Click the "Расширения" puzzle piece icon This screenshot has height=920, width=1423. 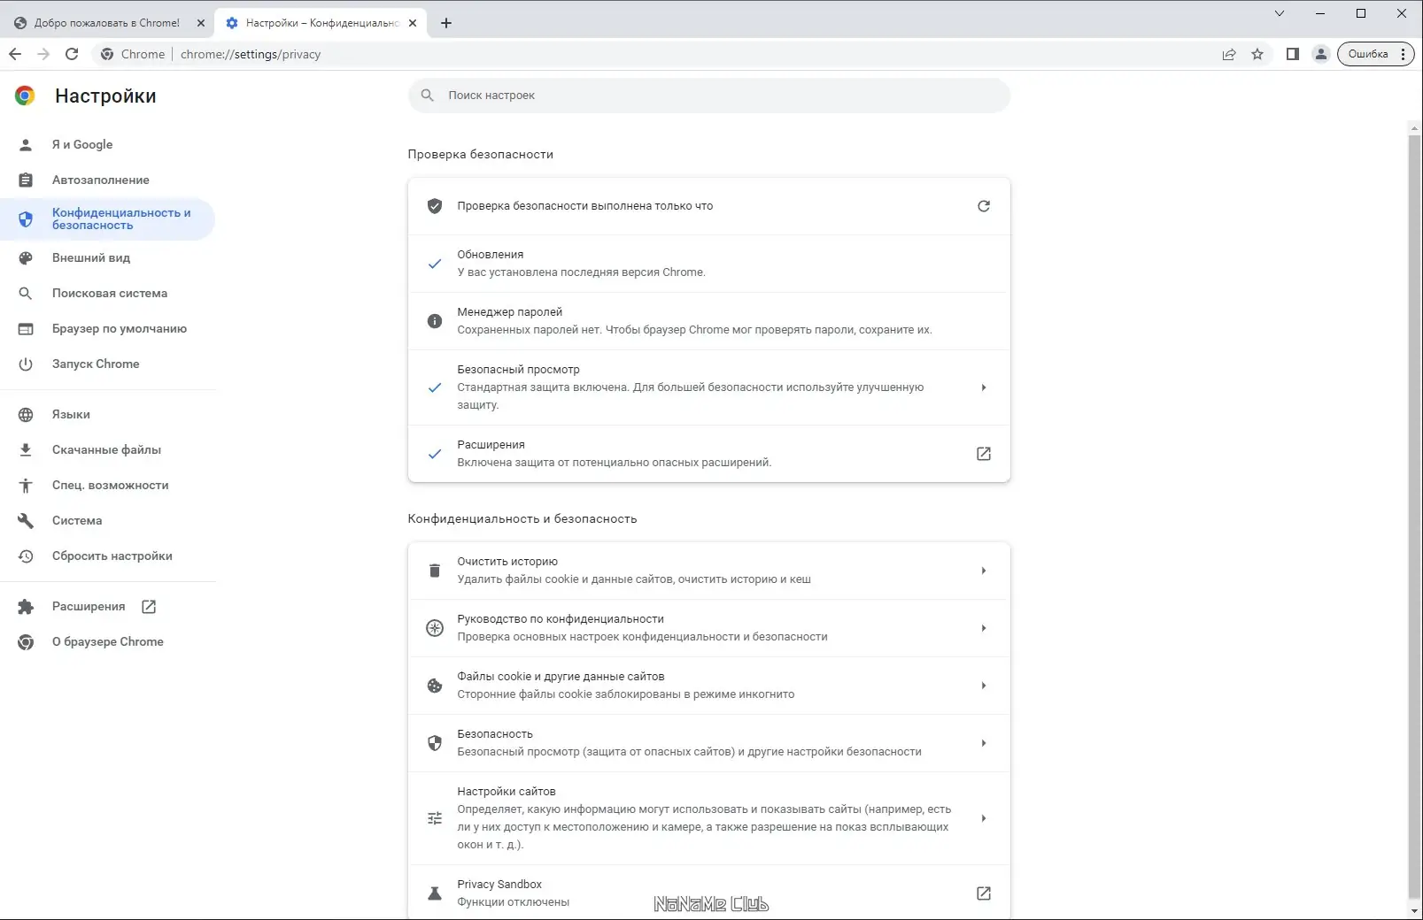click(x=26, y=606)
